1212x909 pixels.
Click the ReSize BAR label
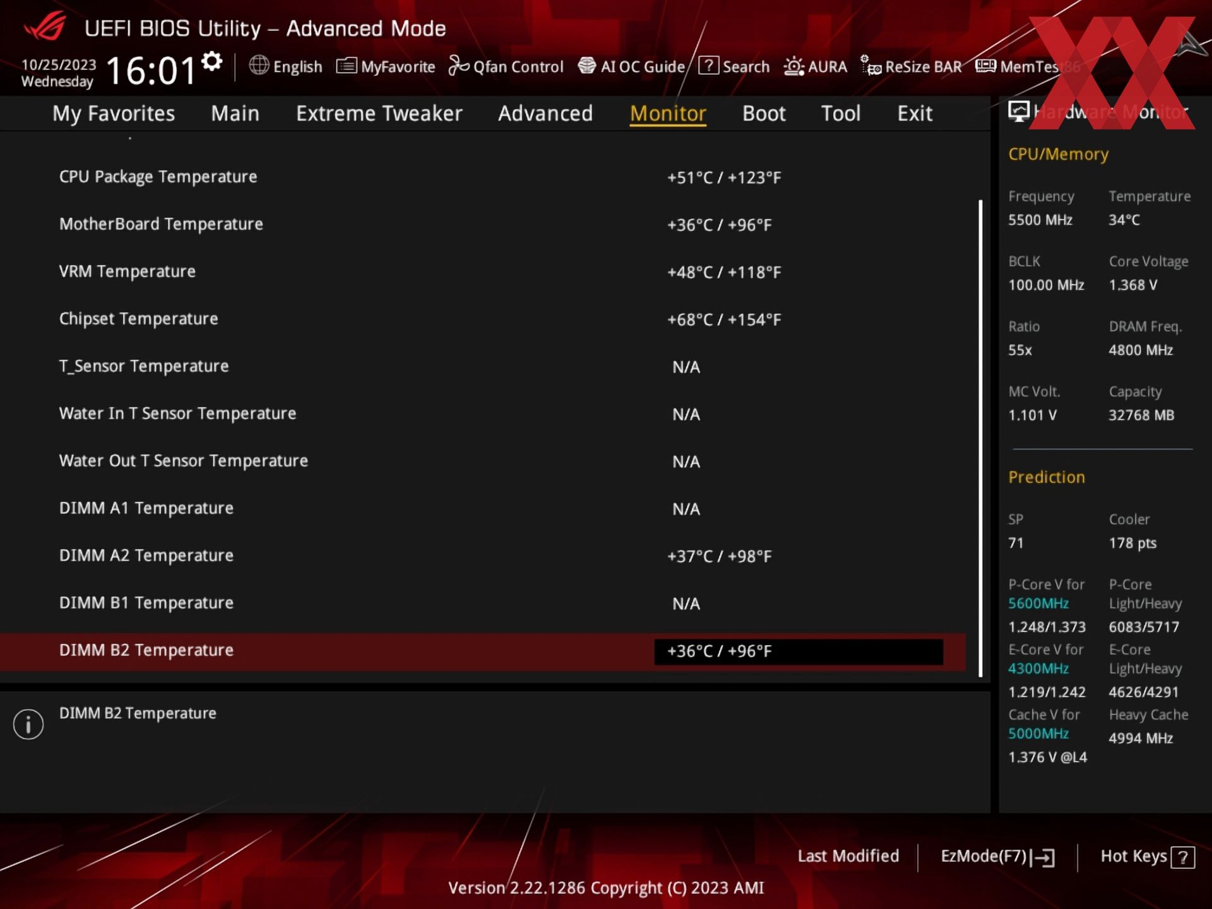[924, 67]
